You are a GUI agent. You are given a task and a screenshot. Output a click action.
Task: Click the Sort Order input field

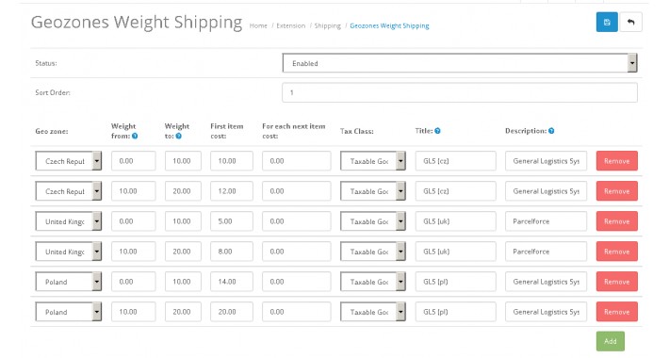[x=460, y=92]
